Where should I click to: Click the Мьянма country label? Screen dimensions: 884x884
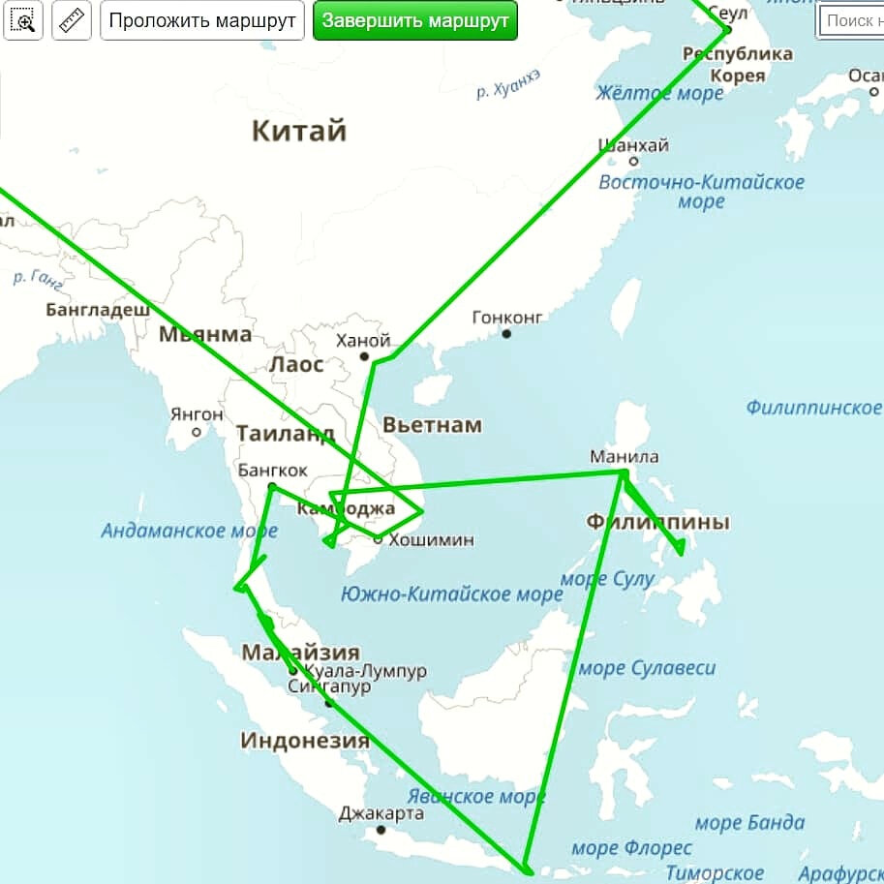pyautogui.click(x=205, y=334)
